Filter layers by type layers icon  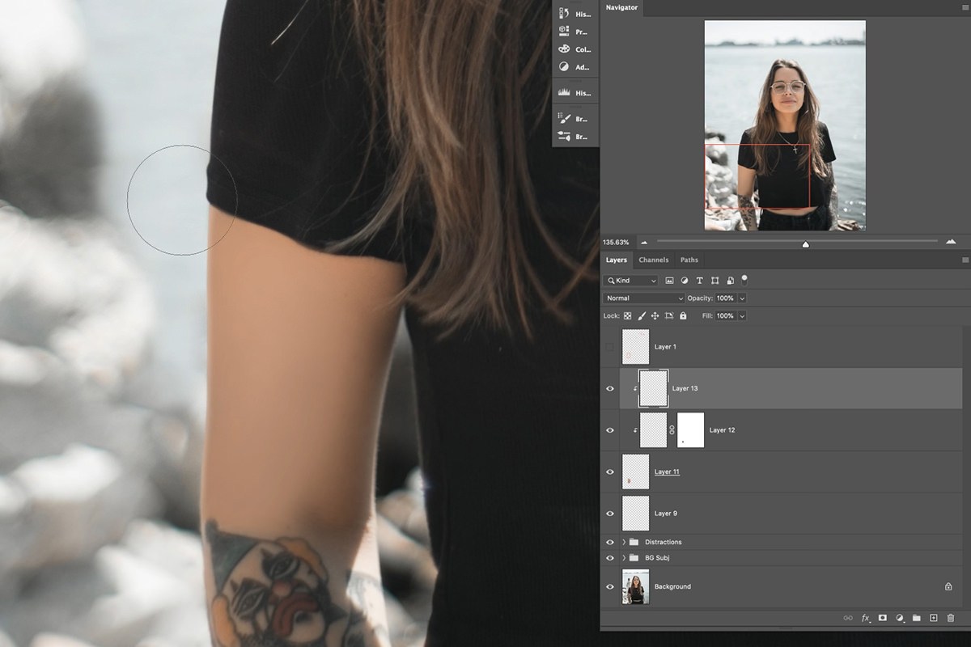(700, 281)
